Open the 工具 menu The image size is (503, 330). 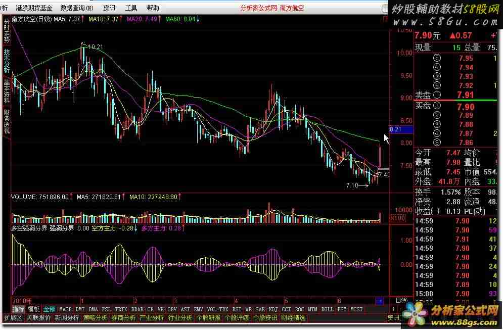pos(131,8)
